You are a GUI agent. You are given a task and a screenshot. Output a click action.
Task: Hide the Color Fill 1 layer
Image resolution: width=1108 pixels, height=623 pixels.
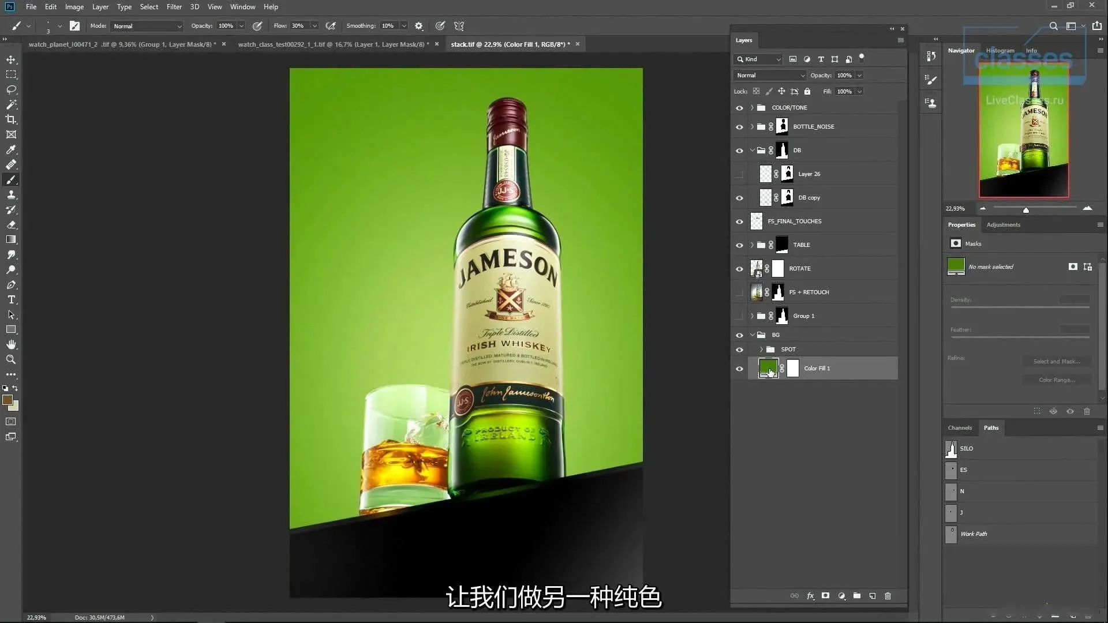739,369
